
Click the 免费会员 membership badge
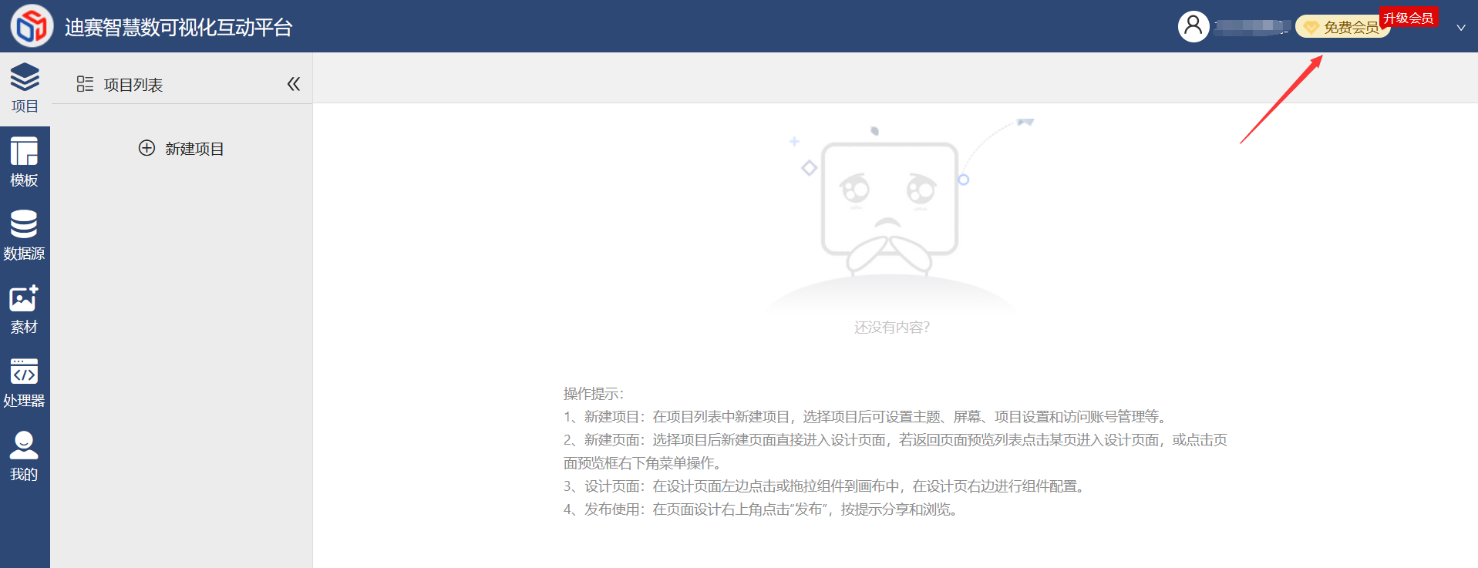click(1342, 28)
